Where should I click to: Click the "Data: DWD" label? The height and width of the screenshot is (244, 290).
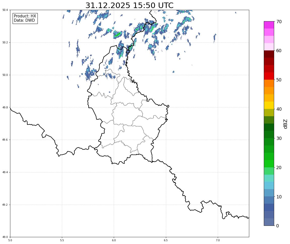click(24, 20)
